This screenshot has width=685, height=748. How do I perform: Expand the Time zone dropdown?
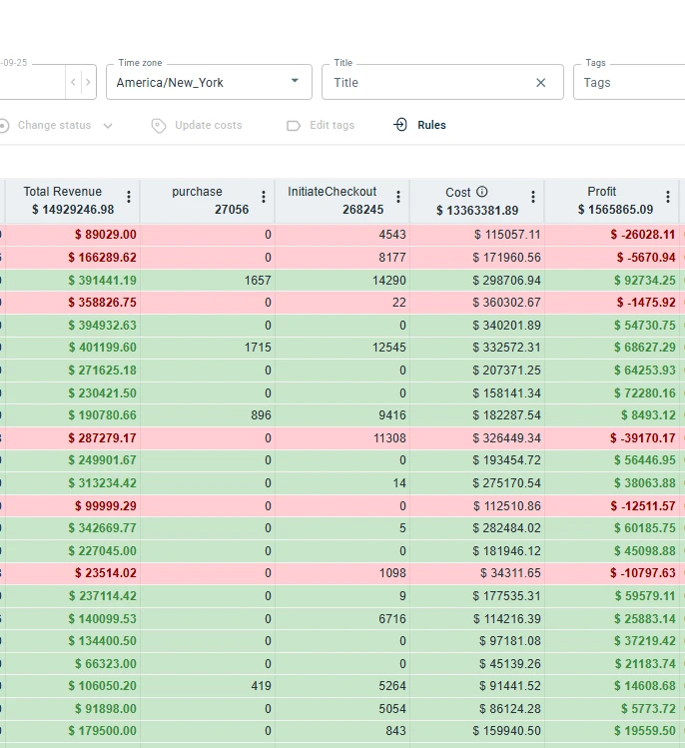[x=209, y=82]
